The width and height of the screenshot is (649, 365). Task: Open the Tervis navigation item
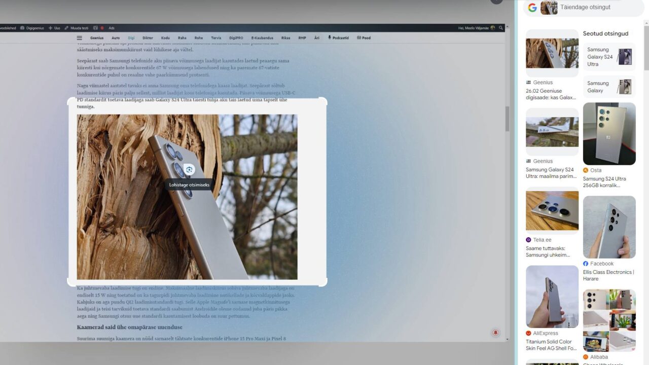(216, 38)
